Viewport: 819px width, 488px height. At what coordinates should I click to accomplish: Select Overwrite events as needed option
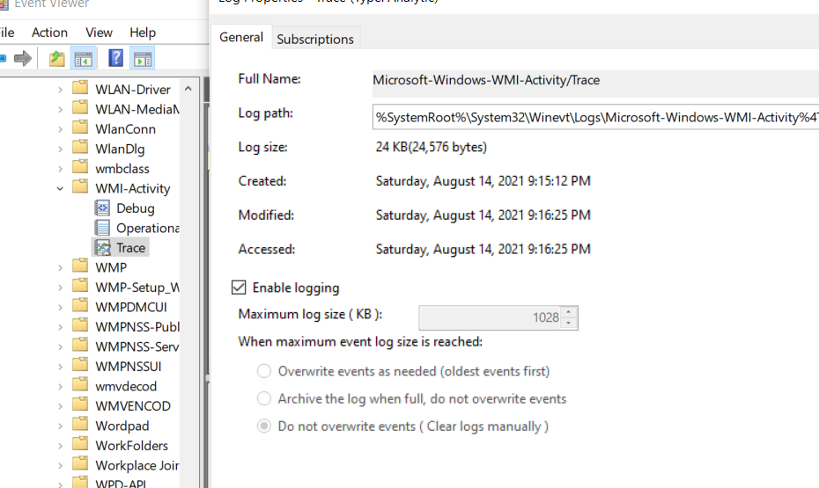pos(264,371)
